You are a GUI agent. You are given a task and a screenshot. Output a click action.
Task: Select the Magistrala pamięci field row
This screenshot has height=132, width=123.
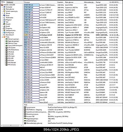(73, 119)
